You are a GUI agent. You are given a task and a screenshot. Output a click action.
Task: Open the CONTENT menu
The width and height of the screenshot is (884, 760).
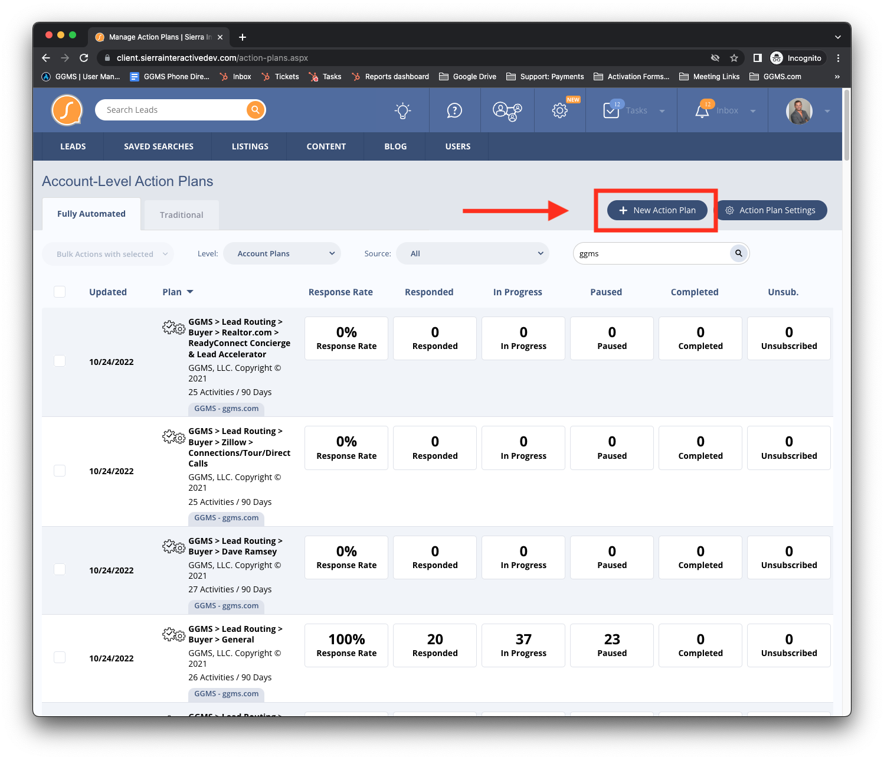326,146
